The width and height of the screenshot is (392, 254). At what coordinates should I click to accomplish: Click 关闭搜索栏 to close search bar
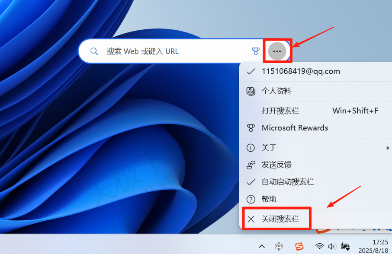pos(280,219)
